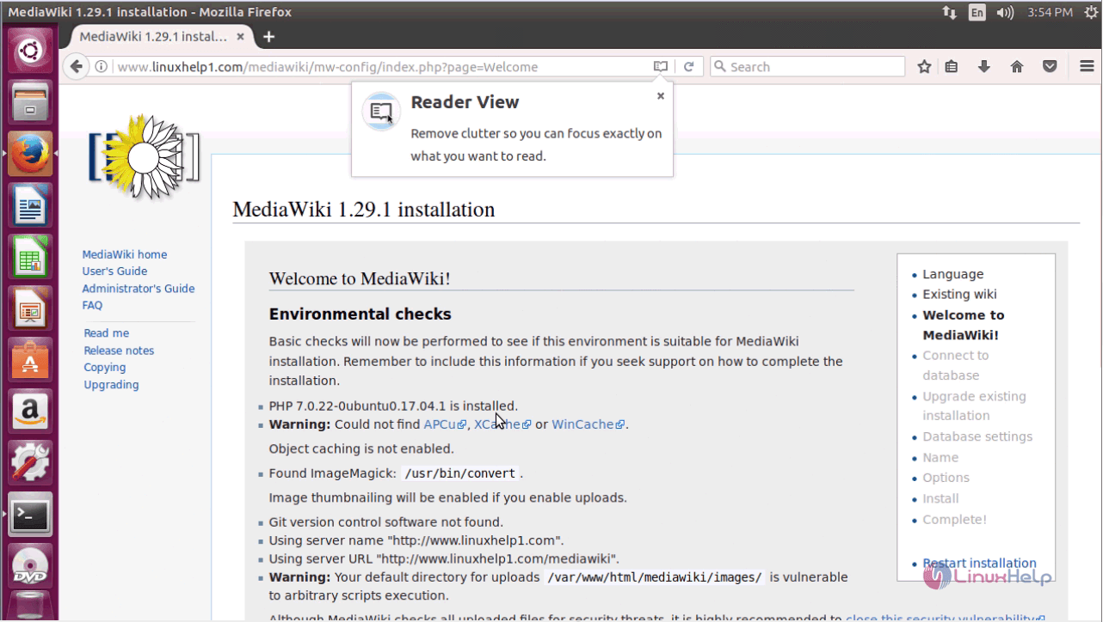Image resolution: width=1103 pixels, height=622 pixels.
Task: Toggle Reader View icon in address bar
Action: 660,66
